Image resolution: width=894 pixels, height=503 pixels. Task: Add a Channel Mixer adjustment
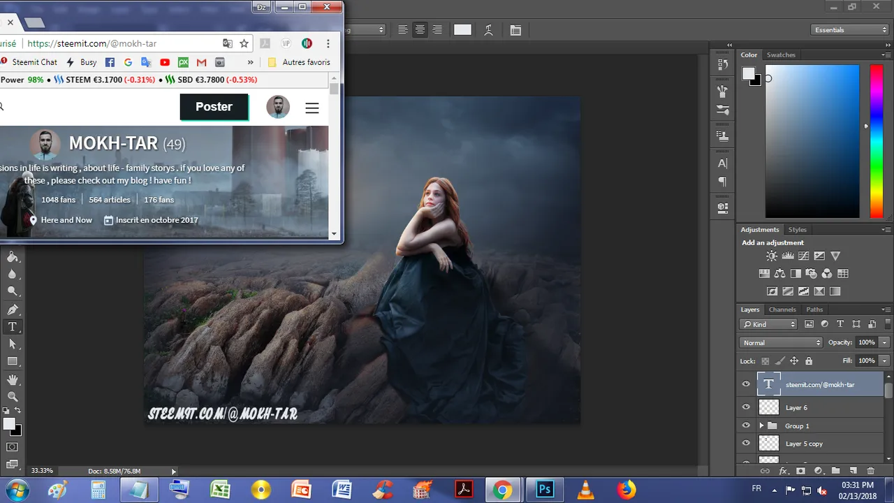827,274
